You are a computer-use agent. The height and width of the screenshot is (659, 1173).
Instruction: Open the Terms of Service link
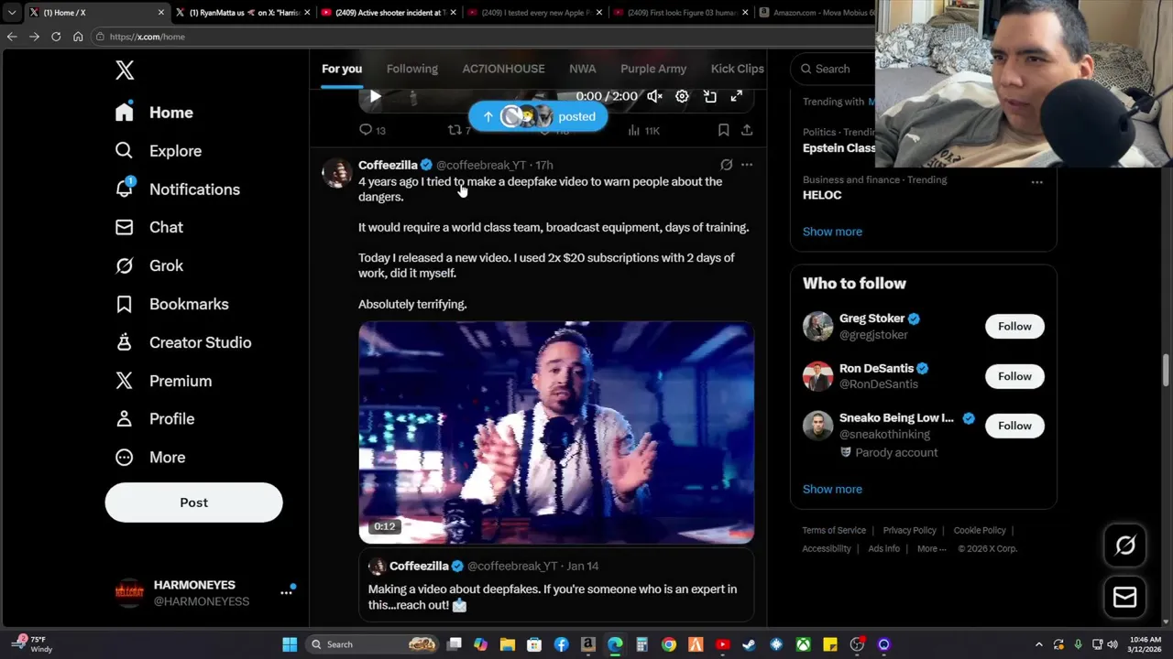point(834,530)
